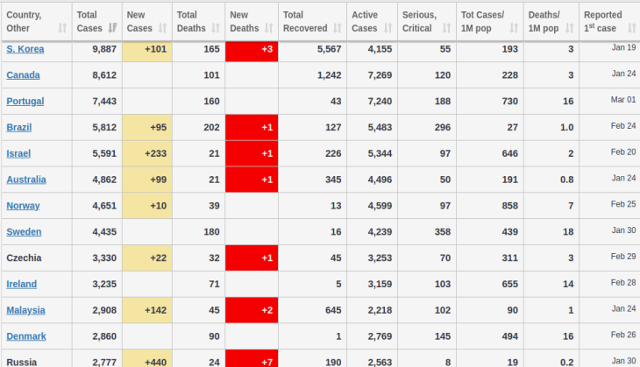
Task: Sort by Deaths/1M pop arrow icon
Action: tap(569, 28)
